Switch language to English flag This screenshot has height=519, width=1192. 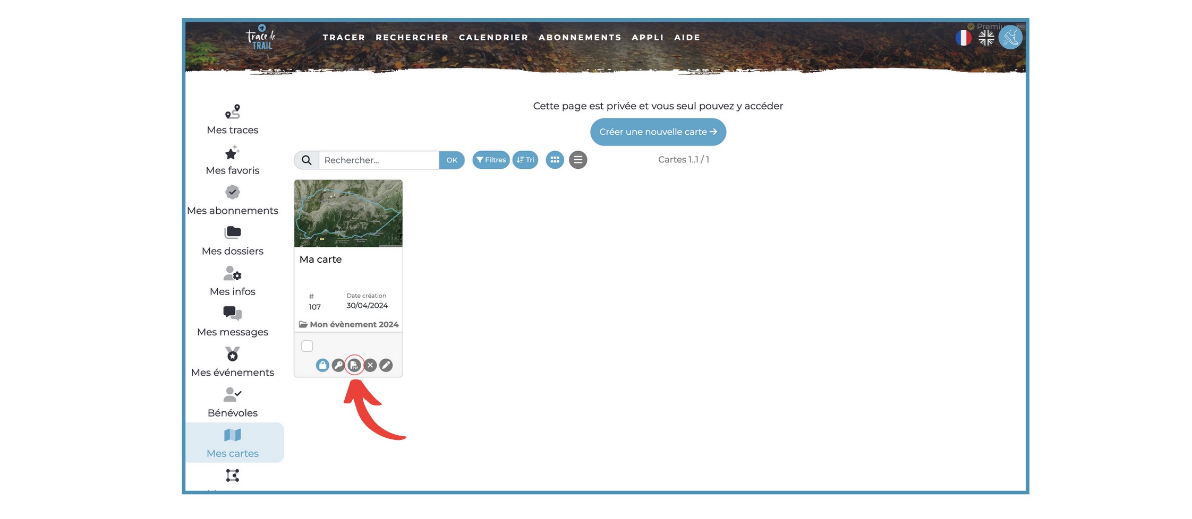986,38
